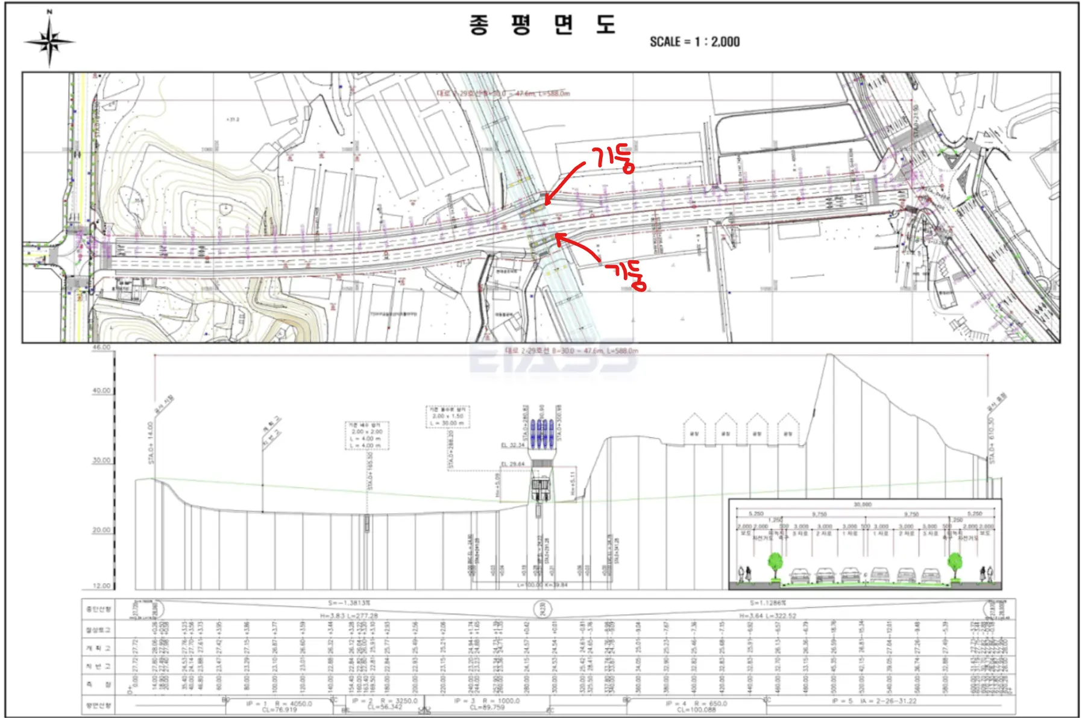1085x718 pixels.
Task: Click the IP = 1 R = 4050.0 cell
Action: coord(279,706)
